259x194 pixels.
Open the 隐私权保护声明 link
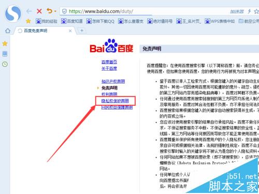click(115, 101)
